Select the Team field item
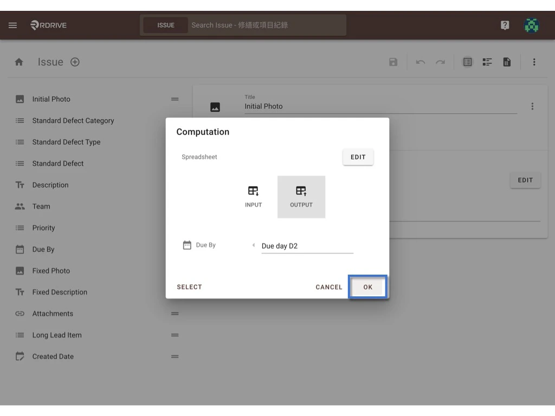 (x=41, y=206)
